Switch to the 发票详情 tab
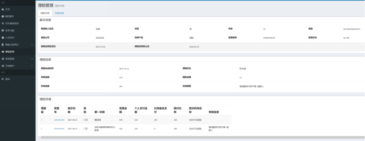365x141 pixels. 59,13
